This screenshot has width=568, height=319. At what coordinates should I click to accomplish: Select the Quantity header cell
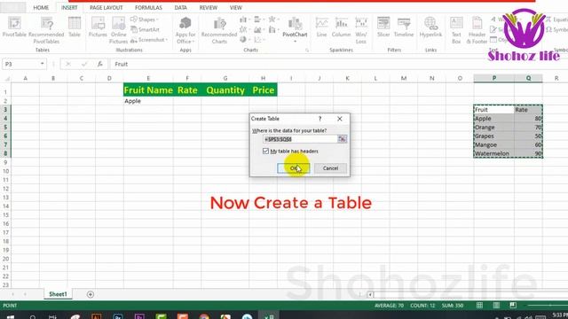coord(225,90)
